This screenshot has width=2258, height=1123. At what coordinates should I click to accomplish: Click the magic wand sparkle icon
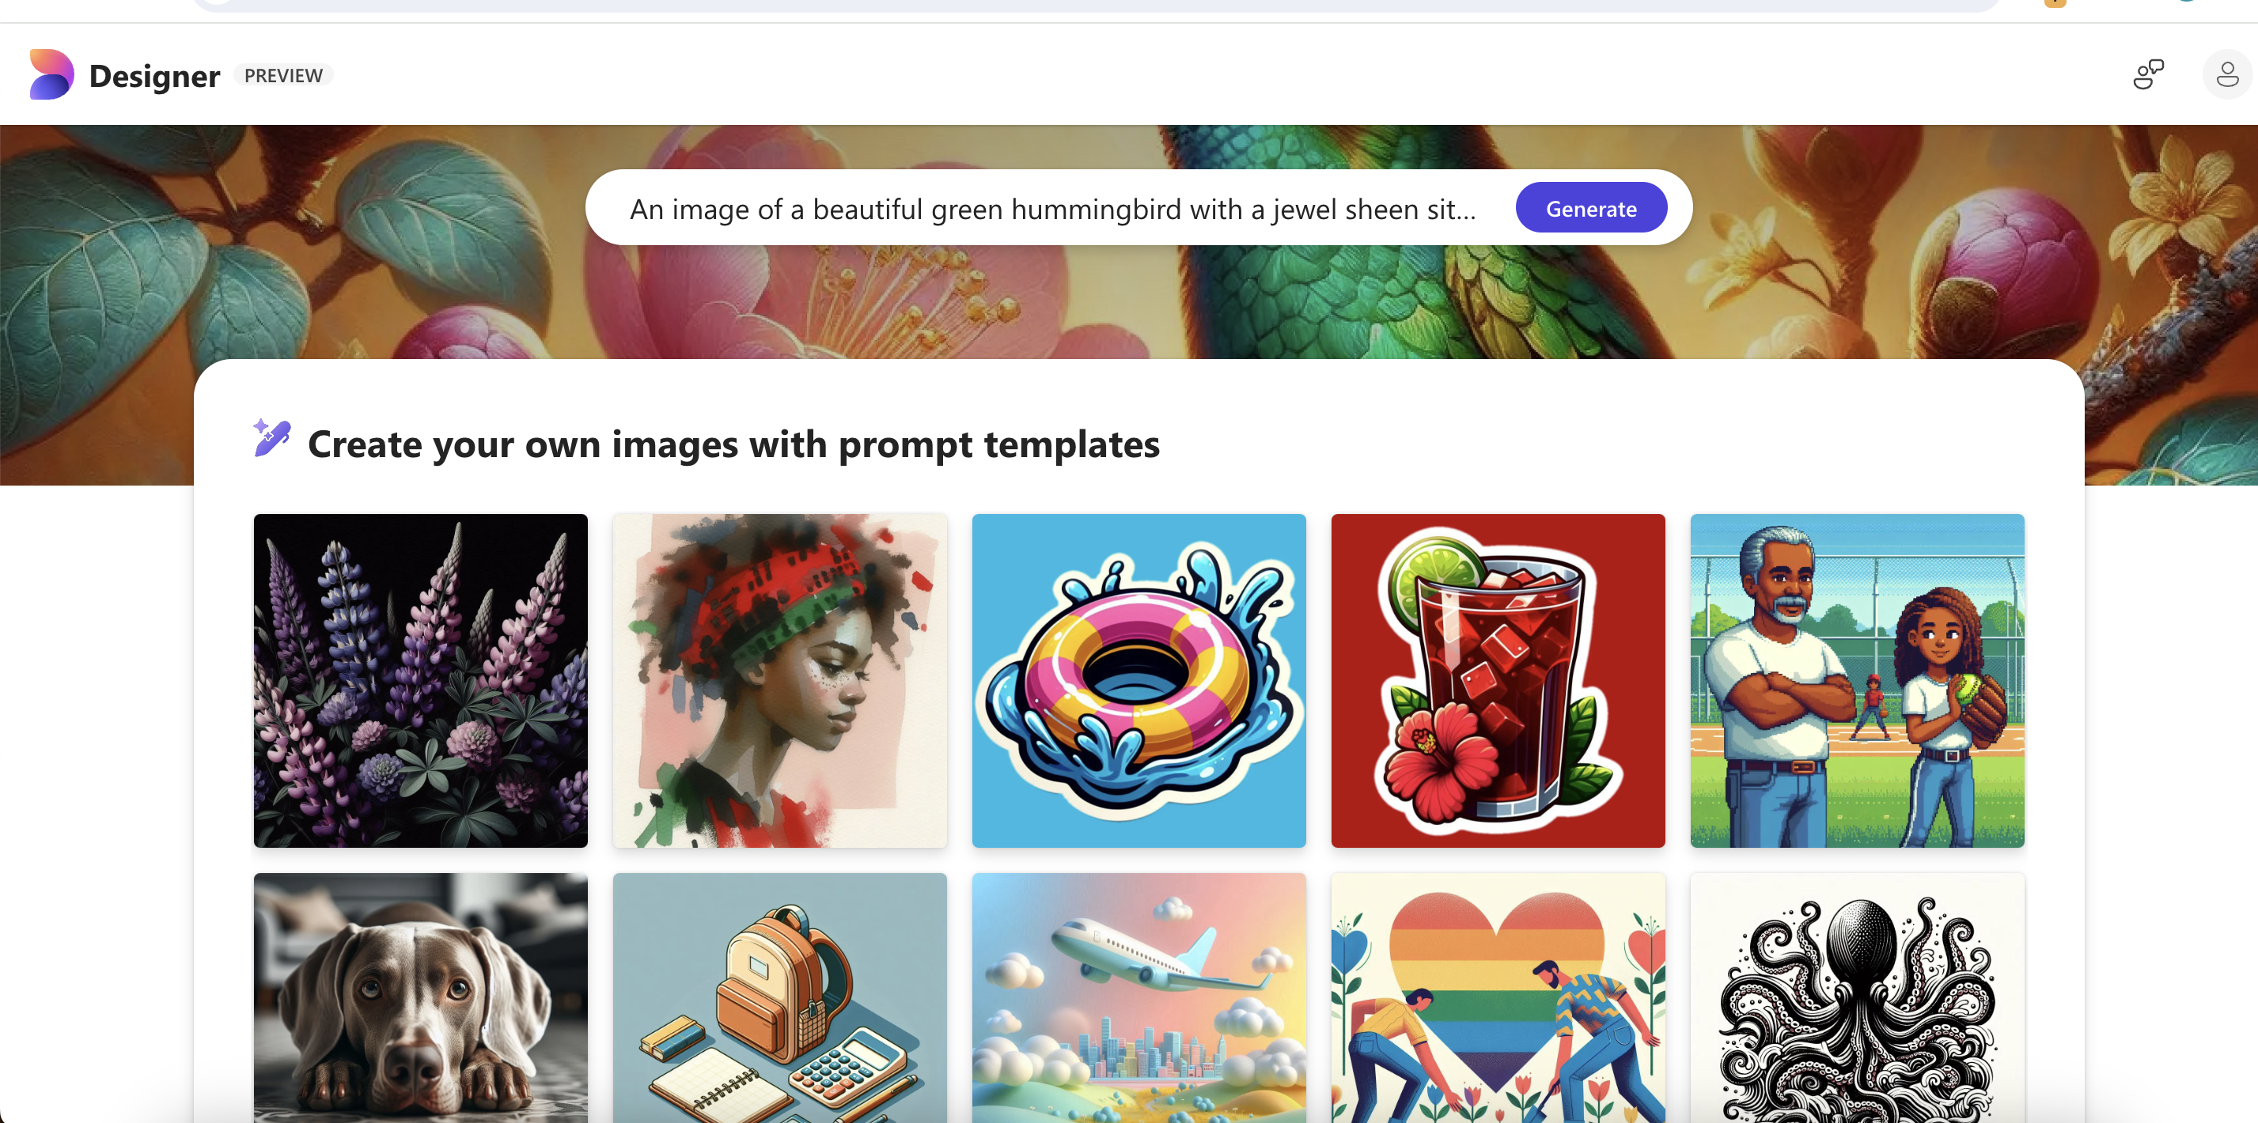point(271,438)
